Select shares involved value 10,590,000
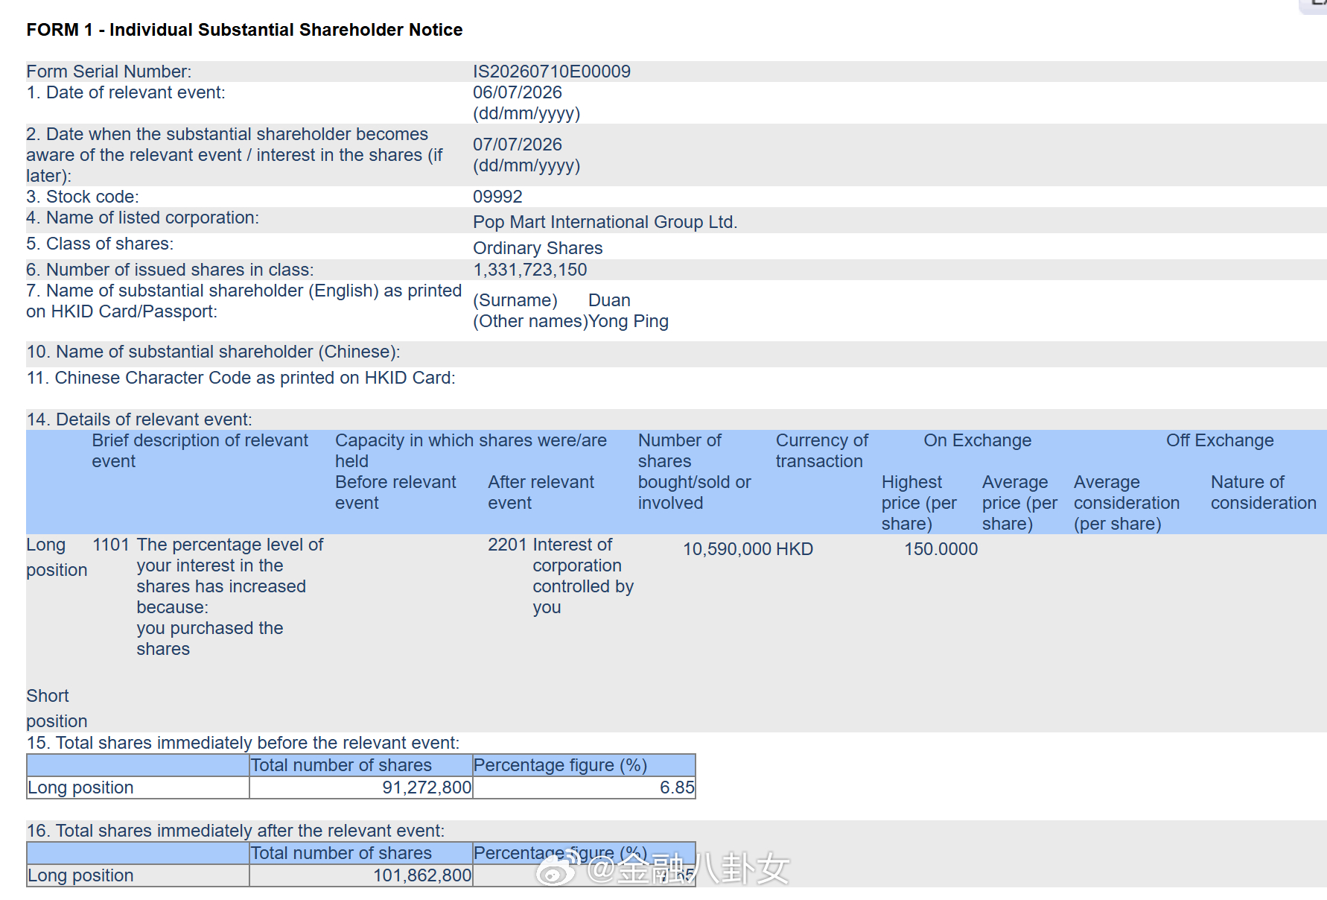The height and width of the screenshot is (900, 1327). tap(727, 549)
